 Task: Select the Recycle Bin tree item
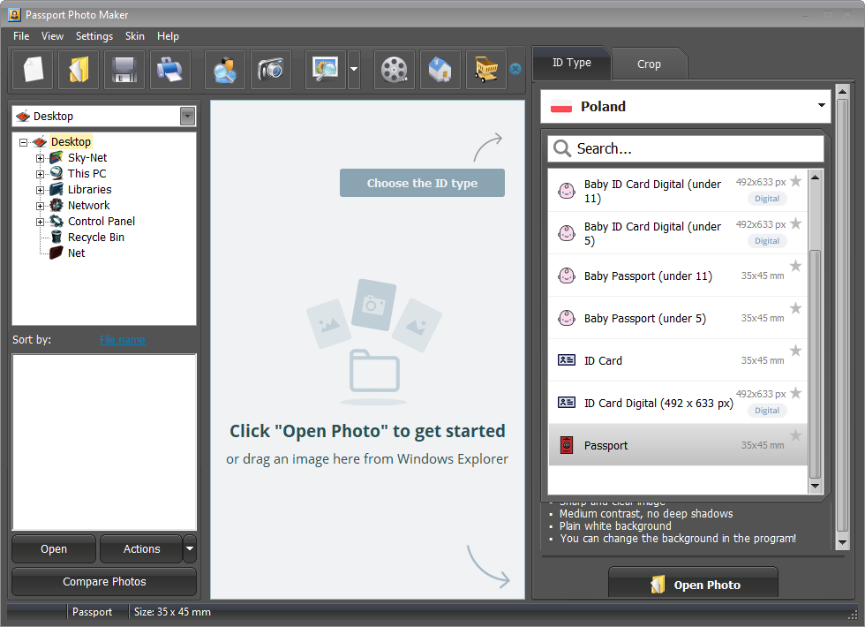[96, 238]
